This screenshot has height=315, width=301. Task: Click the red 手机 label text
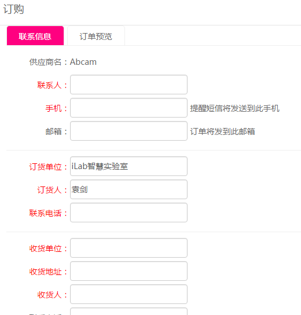pos(53,108)
